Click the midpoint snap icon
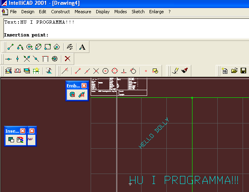The width and height of the screenshot is (249, 192). 87,71
